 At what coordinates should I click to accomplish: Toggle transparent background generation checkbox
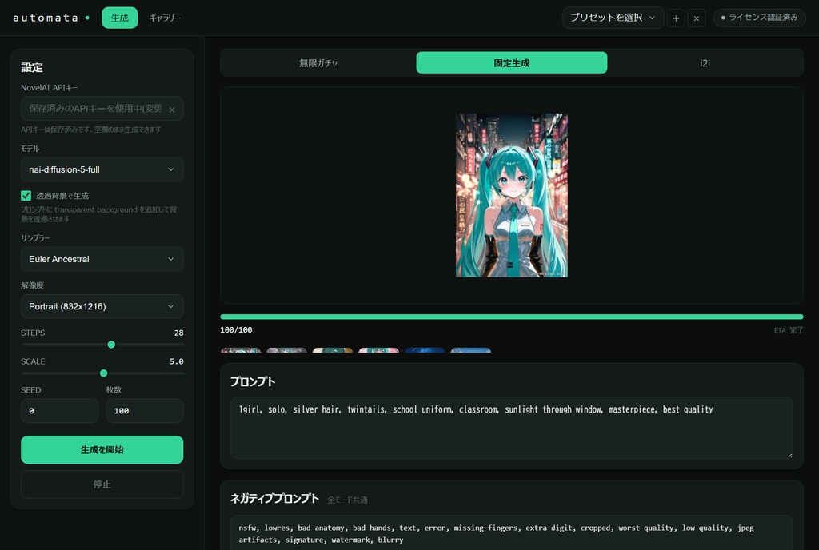(26, 196)
